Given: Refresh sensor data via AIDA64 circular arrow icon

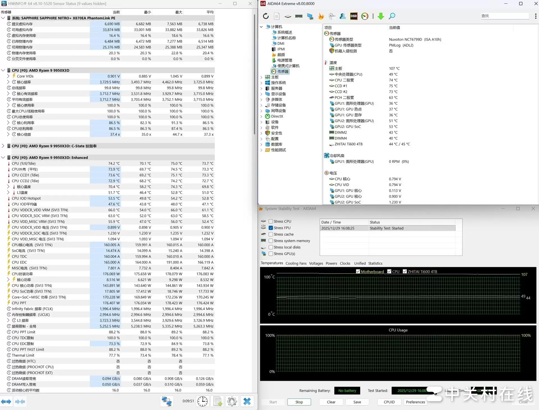Looking at the screenshot, I should pos(266,16).
